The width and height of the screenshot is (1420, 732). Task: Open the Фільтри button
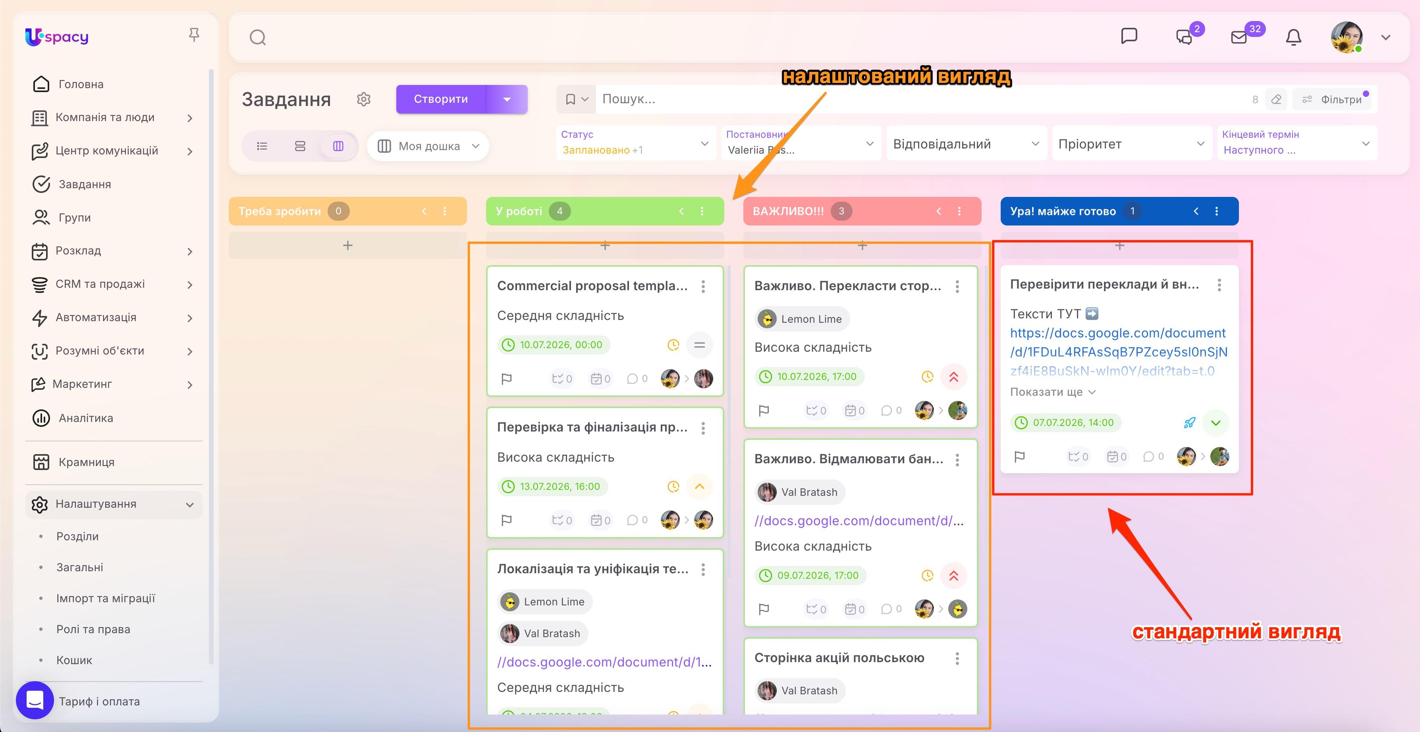click(1332, 99)
